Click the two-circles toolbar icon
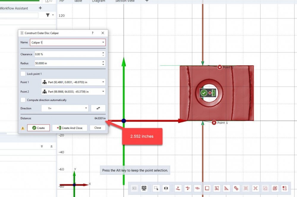The width and height of the screenshot is (297, 197). pyautogui.click(x=236, y=188)
